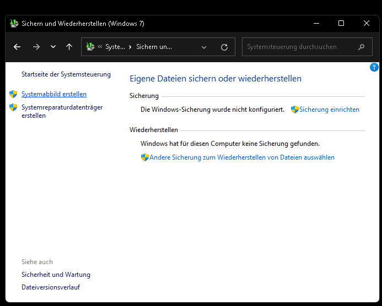
Task: Open chevron after 'Syste...' breadcrumb
Action: (x=130, y=47)
